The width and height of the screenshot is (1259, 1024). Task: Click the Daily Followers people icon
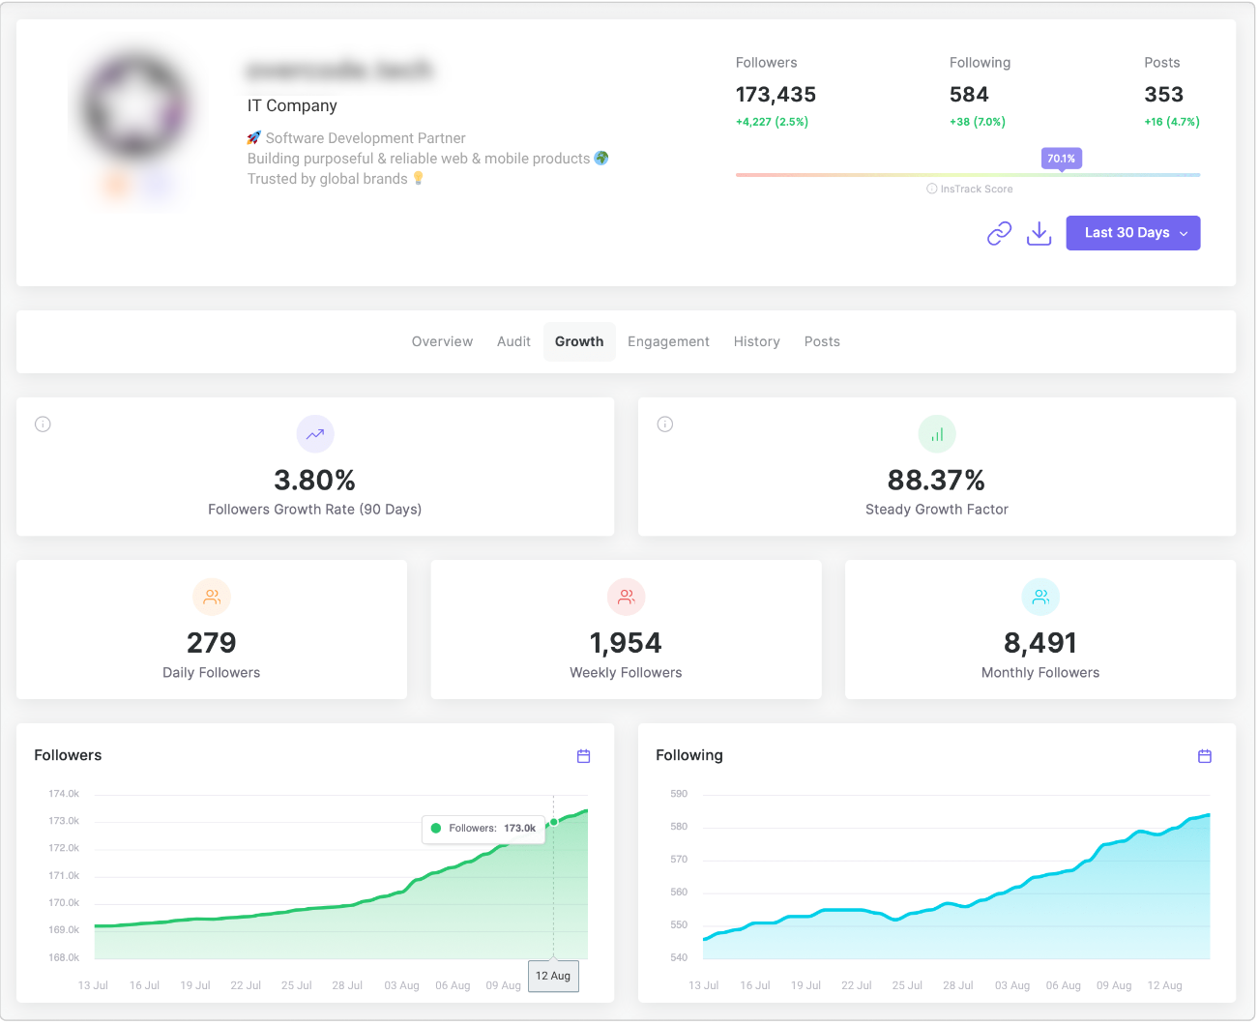click(212, 598)
